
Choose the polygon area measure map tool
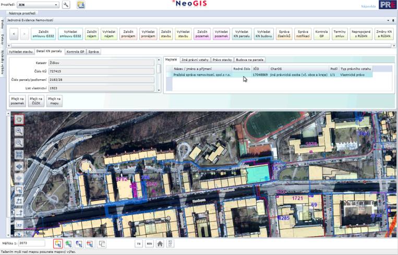coord(19,201)
